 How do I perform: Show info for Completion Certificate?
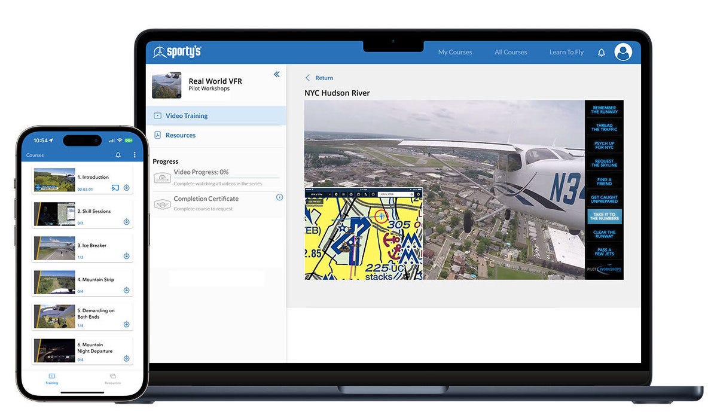pos(279,197)
